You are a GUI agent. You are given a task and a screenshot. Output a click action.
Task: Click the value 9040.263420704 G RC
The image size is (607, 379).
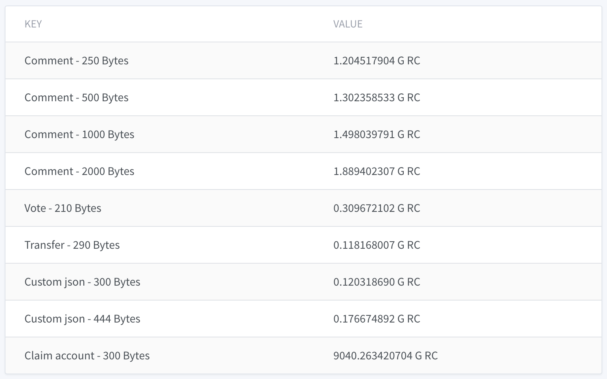(385, 356)
